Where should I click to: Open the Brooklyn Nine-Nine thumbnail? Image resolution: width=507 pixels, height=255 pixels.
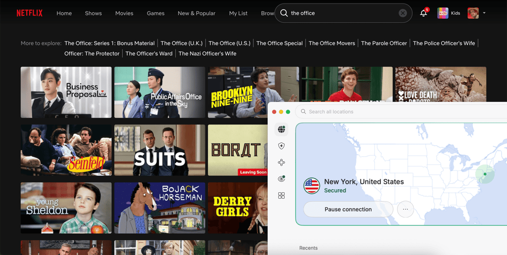tap(253, 92)
